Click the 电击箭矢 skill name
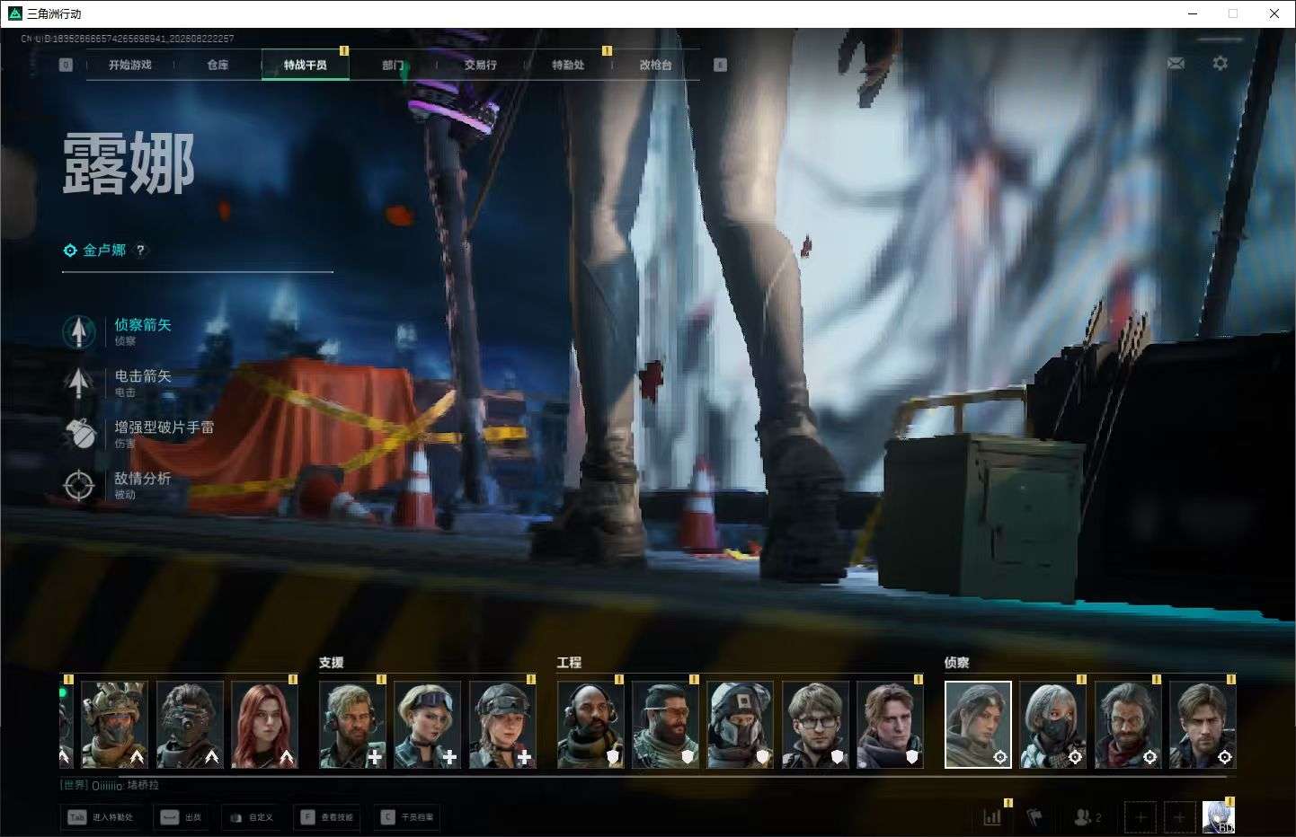Screen dimensions: 1296x837 click(142, 376)
